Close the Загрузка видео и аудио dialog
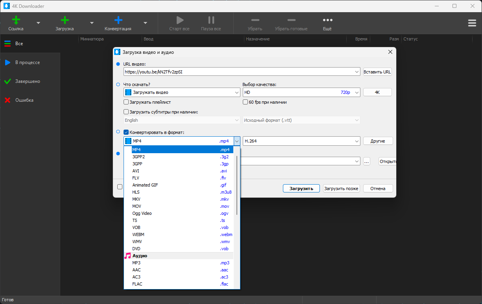The width and height of the screenshot is (482, 304). [x=390, y=52]
